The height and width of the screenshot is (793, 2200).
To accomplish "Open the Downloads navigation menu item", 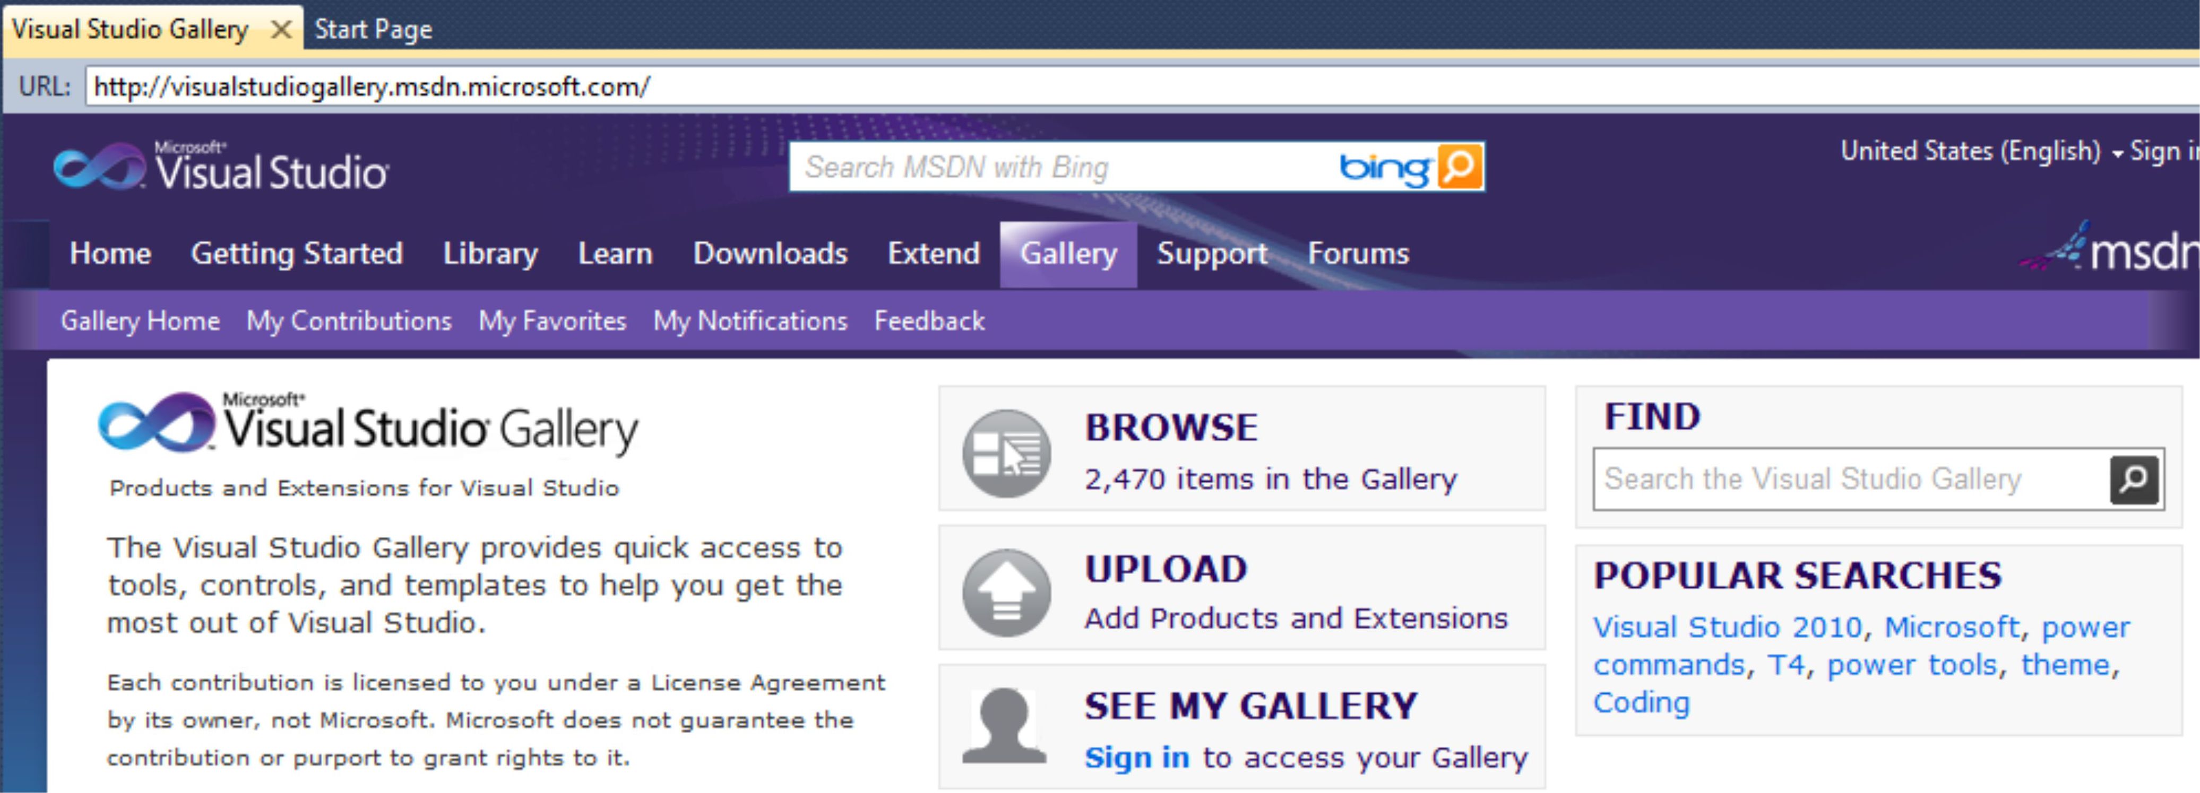I will point(770,254).
